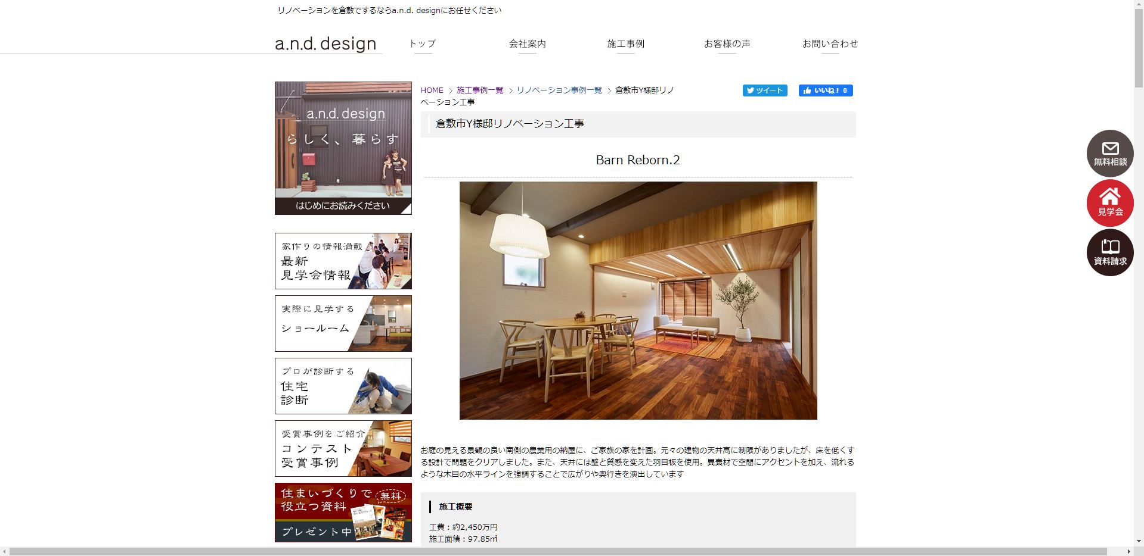The width and height of the screenshot is (1144, 556).
Task: Open the はじめにお読みください banner
Action: pyautogui.click(x=343, y=148)
